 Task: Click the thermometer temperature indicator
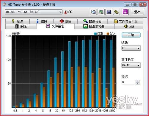click(65, 12)
